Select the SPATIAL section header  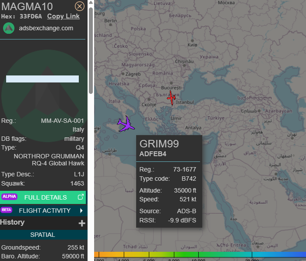[43, 235]
